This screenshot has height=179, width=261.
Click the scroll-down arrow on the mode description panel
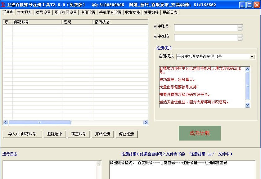pos(247,105)
